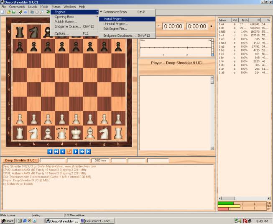This screenshot has height=224, width=273.
Task: Click the new game page icon in toolbar
Action: 3,12
